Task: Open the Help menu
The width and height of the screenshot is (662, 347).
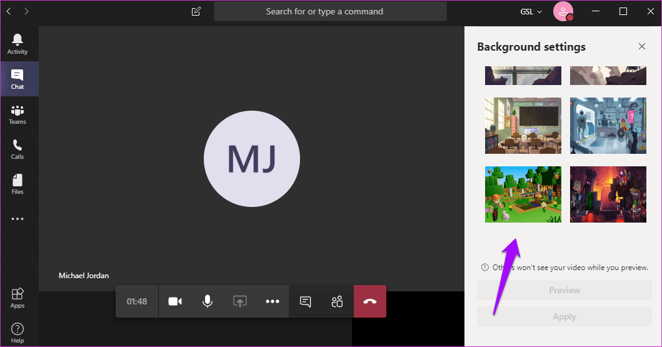Action: (18, 333)
